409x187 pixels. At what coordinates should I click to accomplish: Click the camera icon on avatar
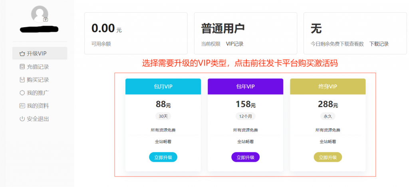click(46, 20)
